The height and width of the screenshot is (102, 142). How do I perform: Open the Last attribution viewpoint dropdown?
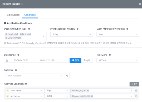click(118, 34)
